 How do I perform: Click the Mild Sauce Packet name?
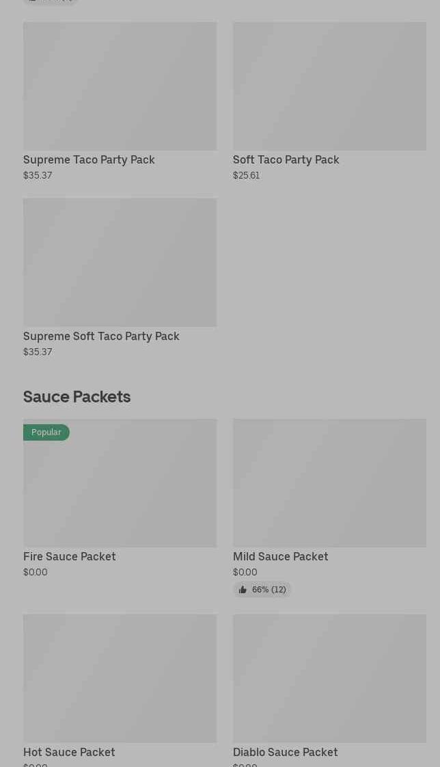click(280, 556)
